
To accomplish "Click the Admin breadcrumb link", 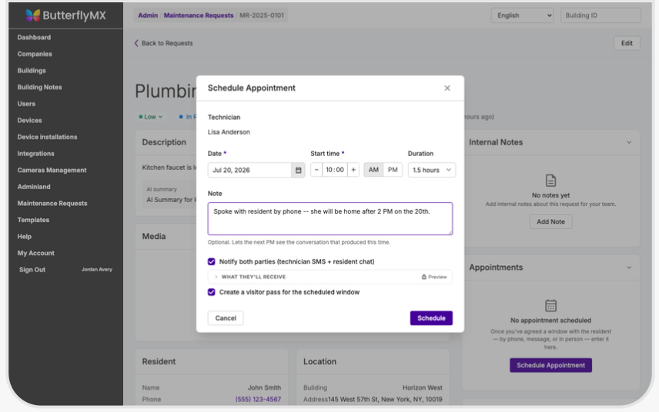I will click(148, 15).
